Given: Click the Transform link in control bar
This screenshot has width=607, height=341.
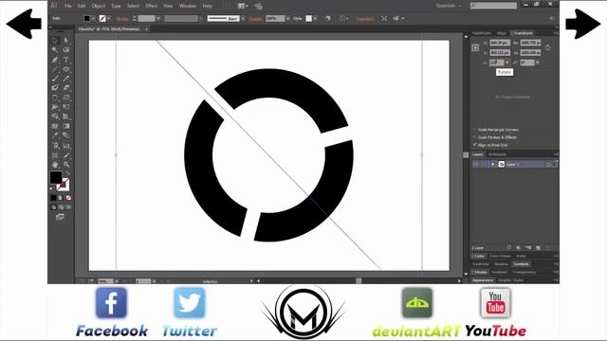Looking at the screenshot, I should (x=365, y=19).
